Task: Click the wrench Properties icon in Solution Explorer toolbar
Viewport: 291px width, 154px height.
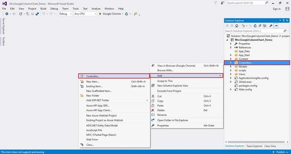Action: click(271, 26)
